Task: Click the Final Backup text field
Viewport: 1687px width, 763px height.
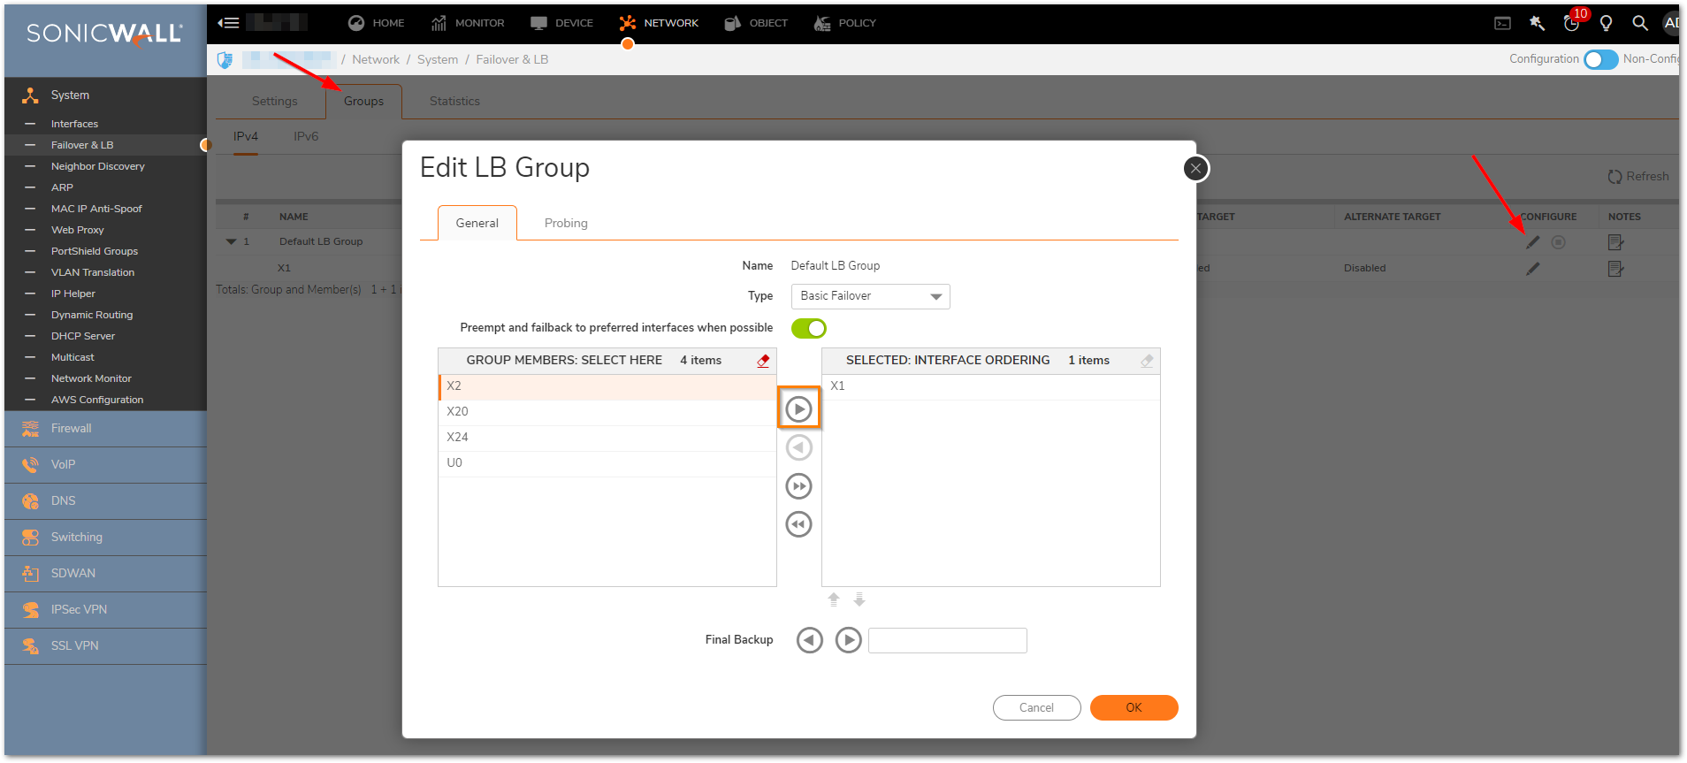Action: [947, 640]
